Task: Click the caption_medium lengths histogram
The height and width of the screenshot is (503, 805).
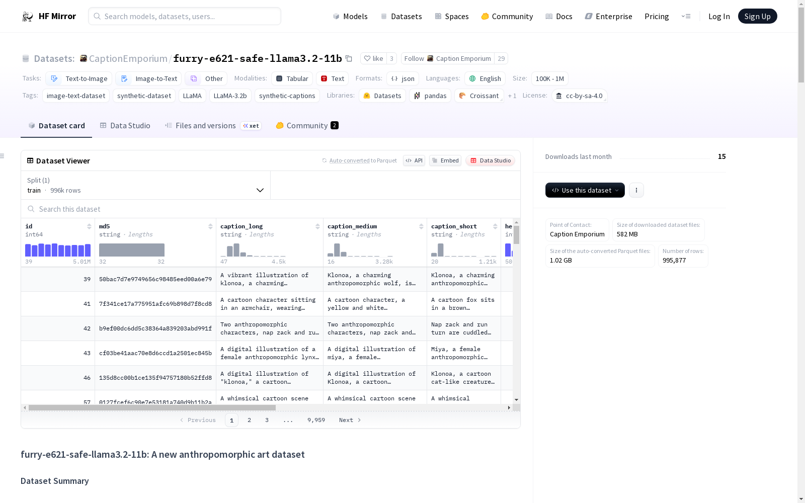Action: [360, 250]
